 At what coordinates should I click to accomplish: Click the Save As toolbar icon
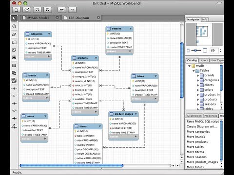(48, 10)
